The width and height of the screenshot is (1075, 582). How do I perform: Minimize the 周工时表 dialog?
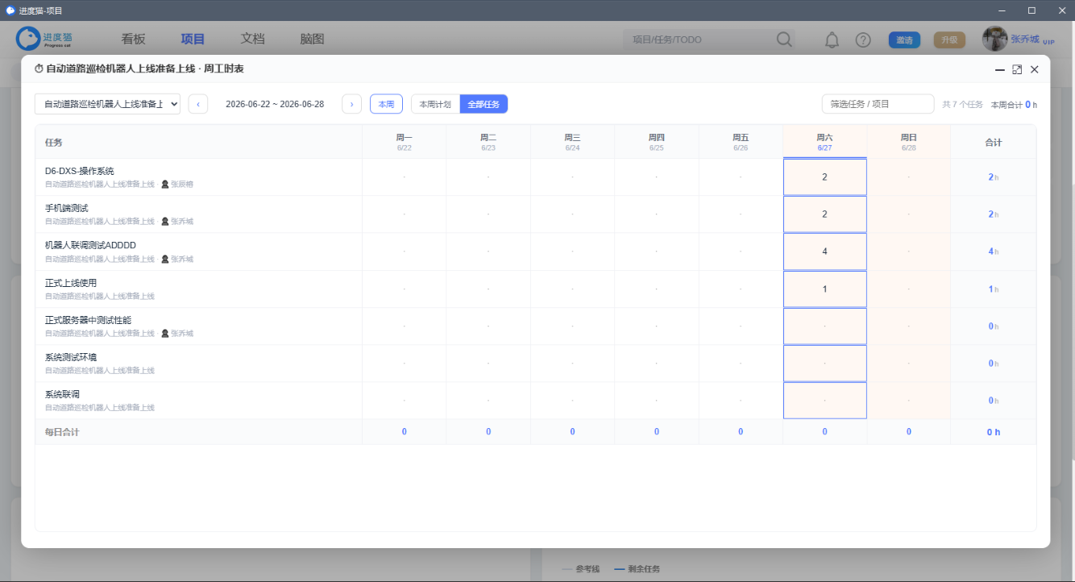pos(1000,69)
